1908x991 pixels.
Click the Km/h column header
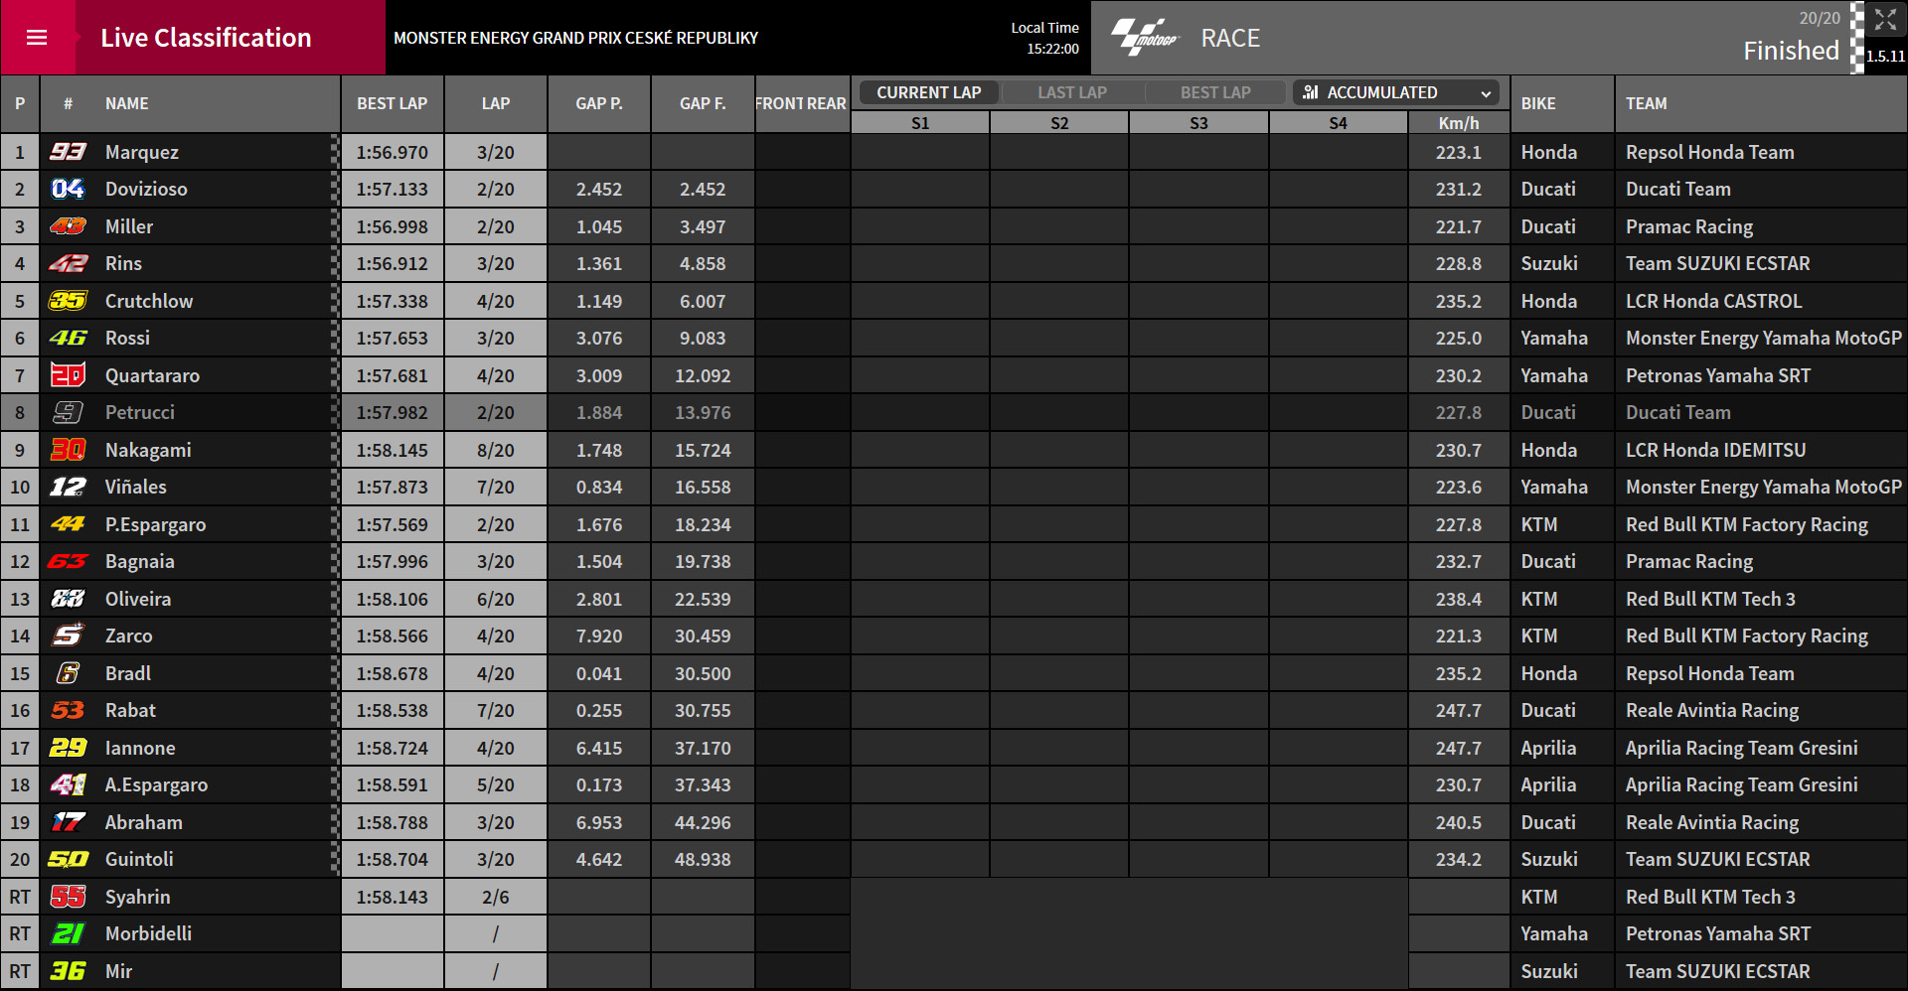[x=1459, y=123]
